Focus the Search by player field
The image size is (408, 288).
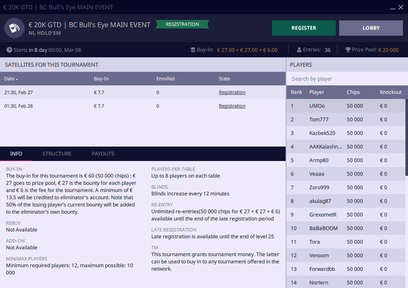pos(346,79)
